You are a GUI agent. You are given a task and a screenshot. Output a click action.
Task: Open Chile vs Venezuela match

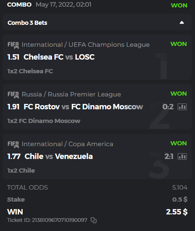click(59, 156)
